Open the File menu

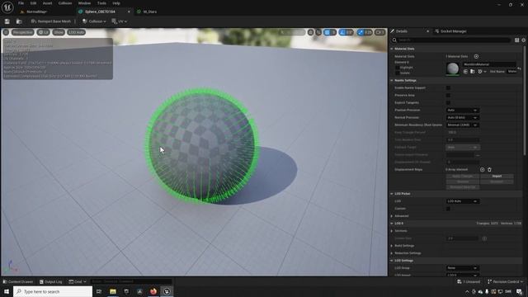pyautogui.click(x=21, y=3)
